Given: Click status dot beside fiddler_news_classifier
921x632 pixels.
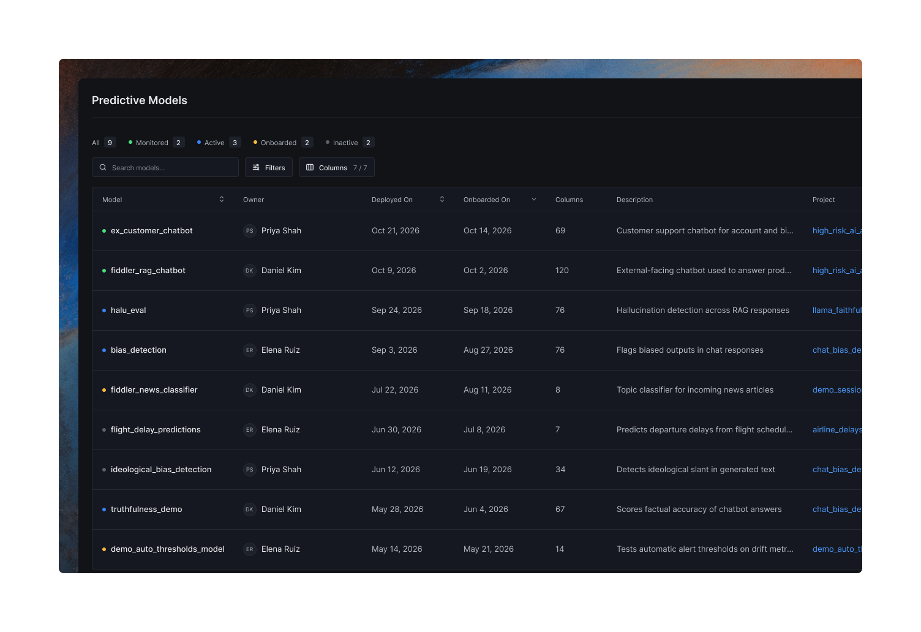Looking at the screenshot, I should [x=104, y=390].
